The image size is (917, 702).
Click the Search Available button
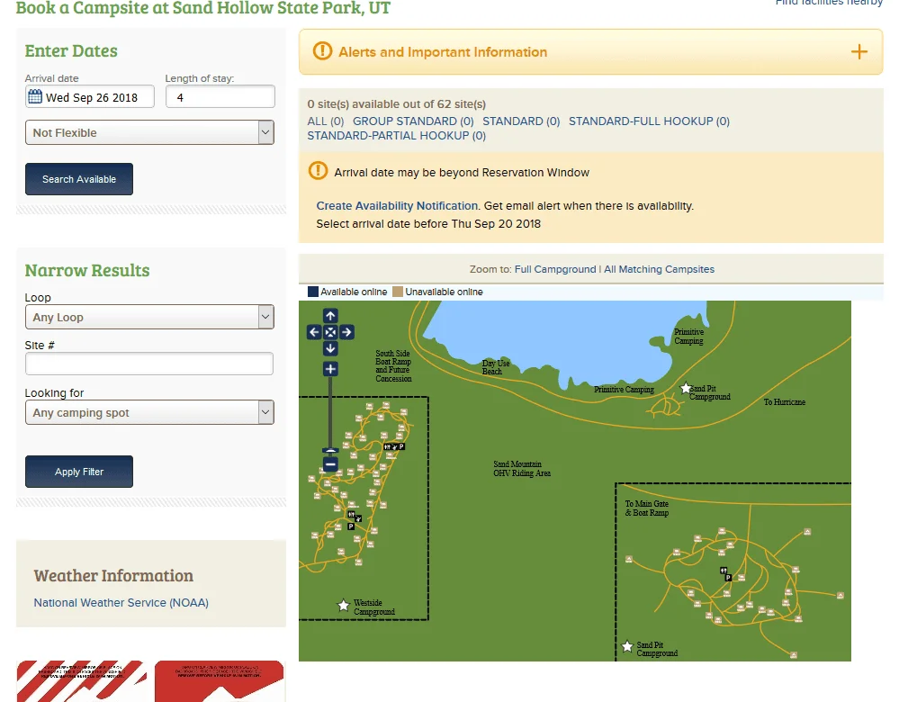click(79, 179)
